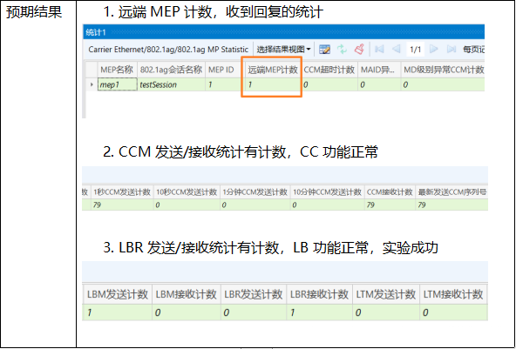Click the 1秒CCM发送计数 column header
The height and width of the screenshot is (349, 516).
point(122,192)
